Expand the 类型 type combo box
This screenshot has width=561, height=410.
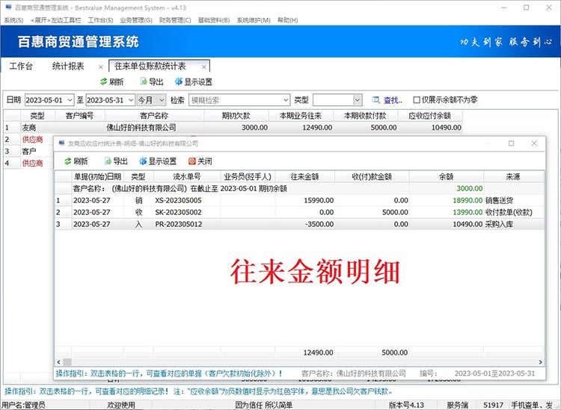tap(358, 100)
